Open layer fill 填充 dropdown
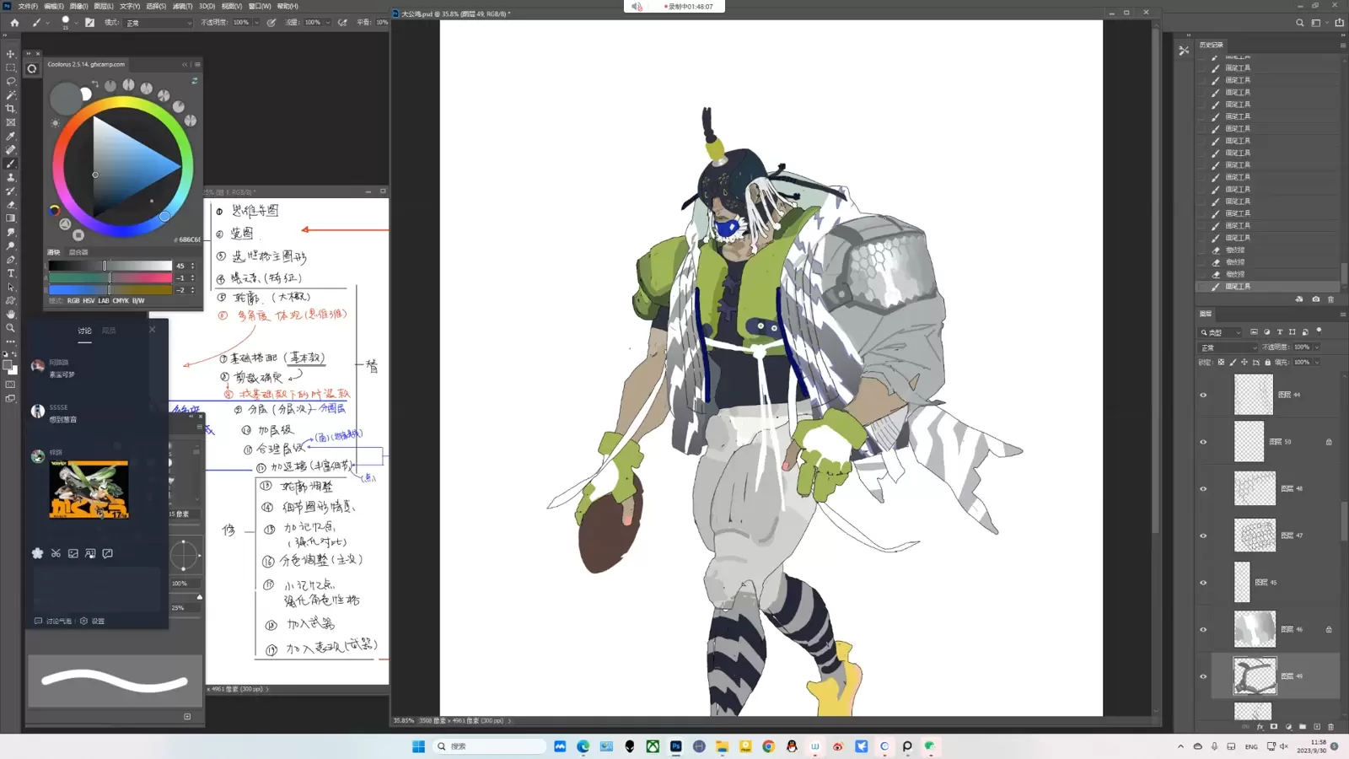The image size is (1349, 759). coord(1317,363)
